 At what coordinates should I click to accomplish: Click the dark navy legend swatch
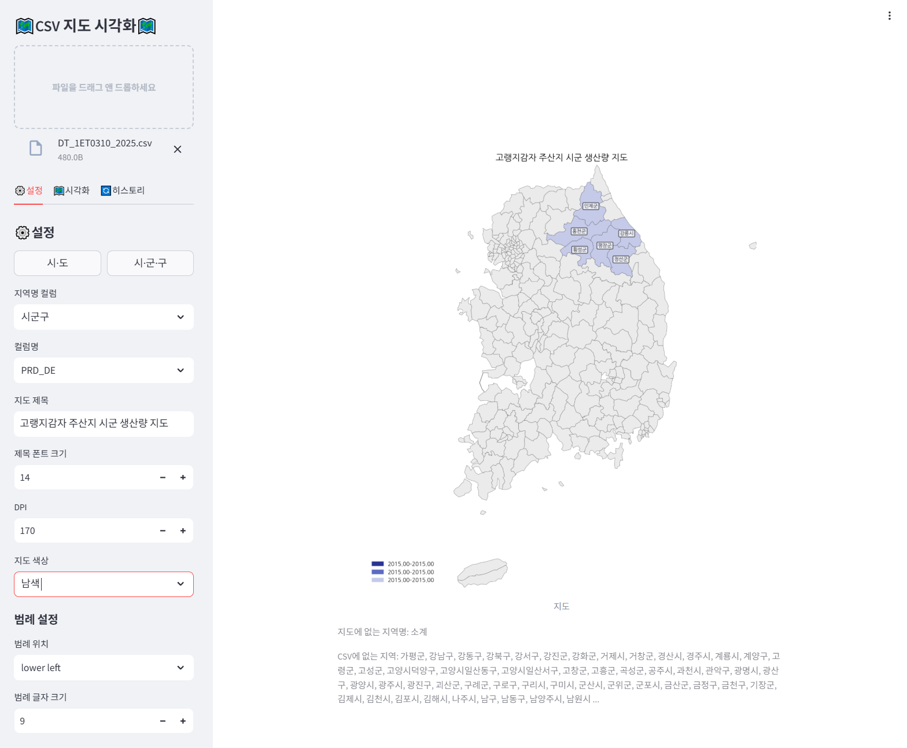[x=378, y=563]
